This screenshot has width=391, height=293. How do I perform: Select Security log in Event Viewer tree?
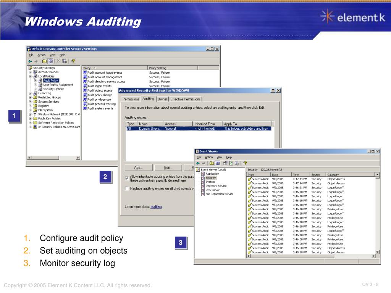(x=211, y=178)
